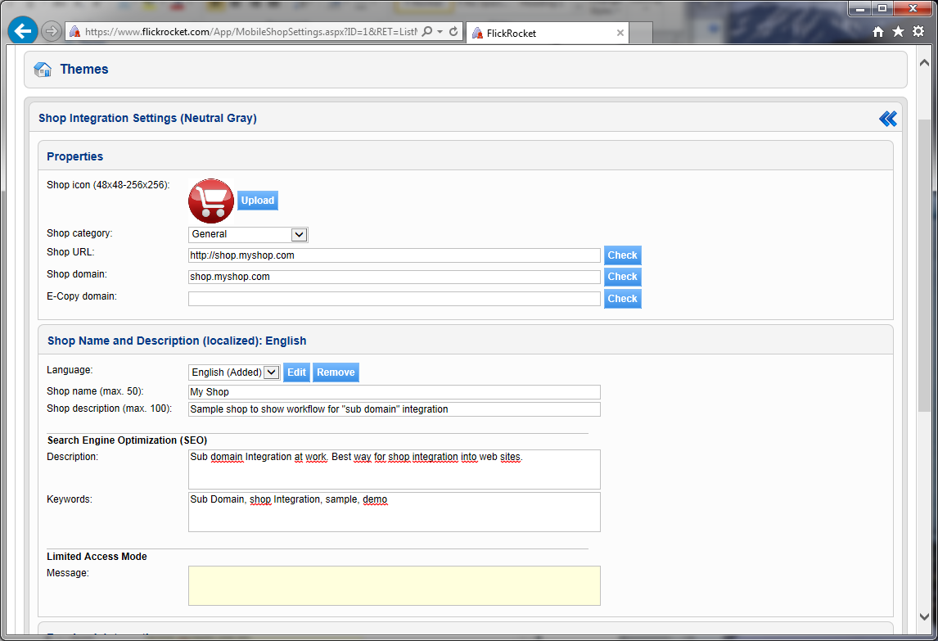Click the refresh icon in address bar
938x641 pixels.
(453, 32)
